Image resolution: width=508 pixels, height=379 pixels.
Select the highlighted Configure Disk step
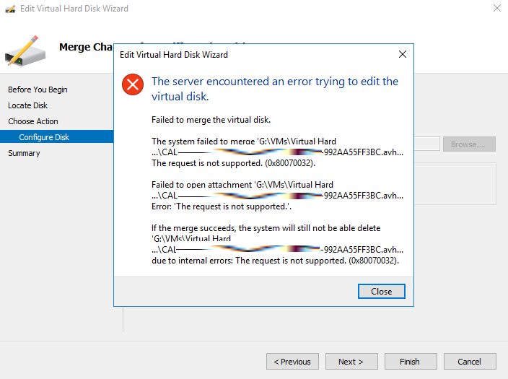pyautogui.click(x=44, y=137)
